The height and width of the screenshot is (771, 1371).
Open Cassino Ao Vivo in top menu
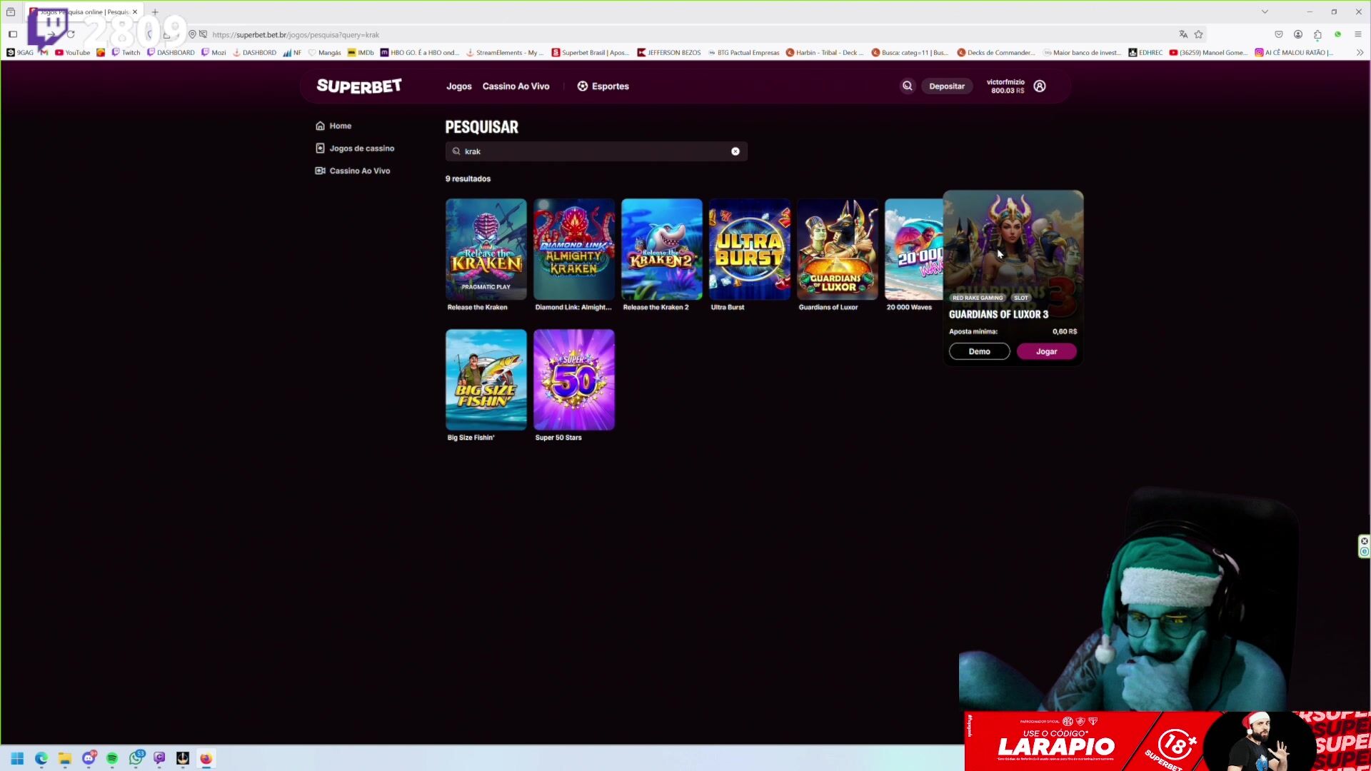pos(516,86)
